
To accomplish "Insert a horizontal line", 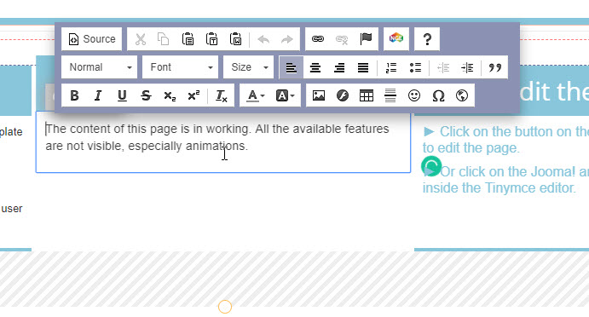I will (390, 95).
